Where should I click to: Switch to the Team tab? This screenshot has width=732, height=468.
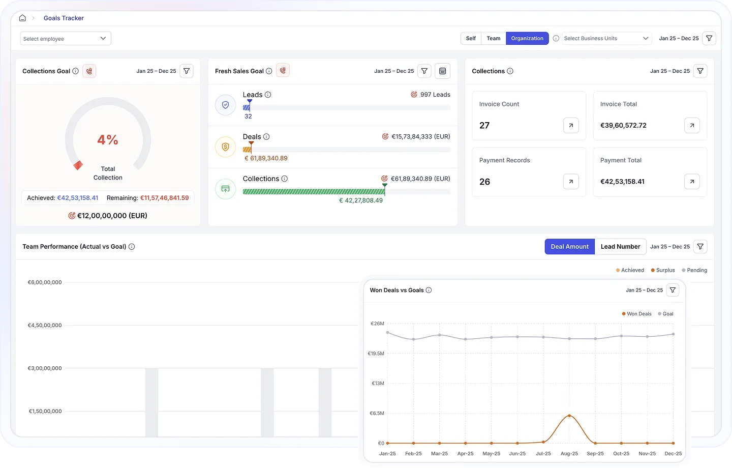click(493, 39)
